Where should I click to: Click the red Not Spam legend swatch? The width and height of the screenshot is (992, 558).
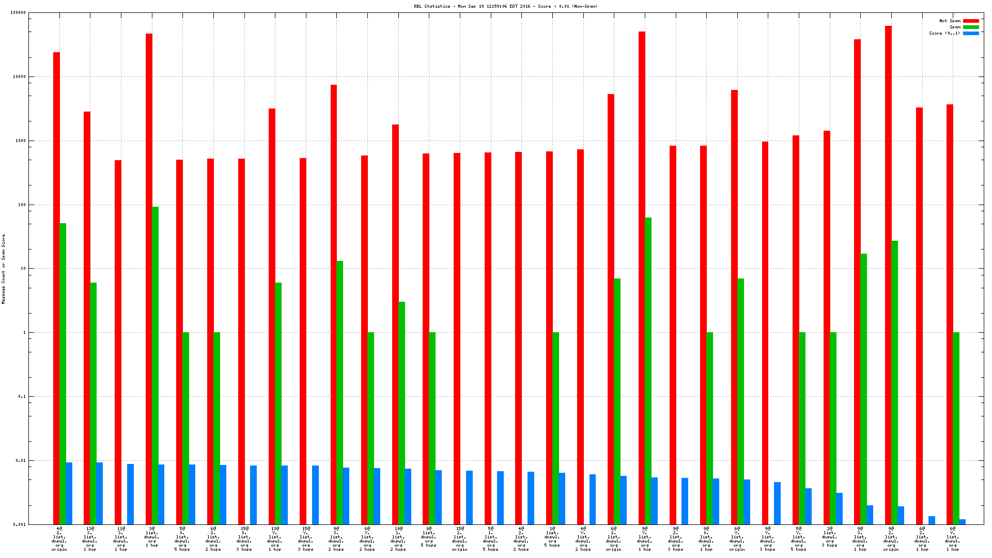click(x=971, y=21)
